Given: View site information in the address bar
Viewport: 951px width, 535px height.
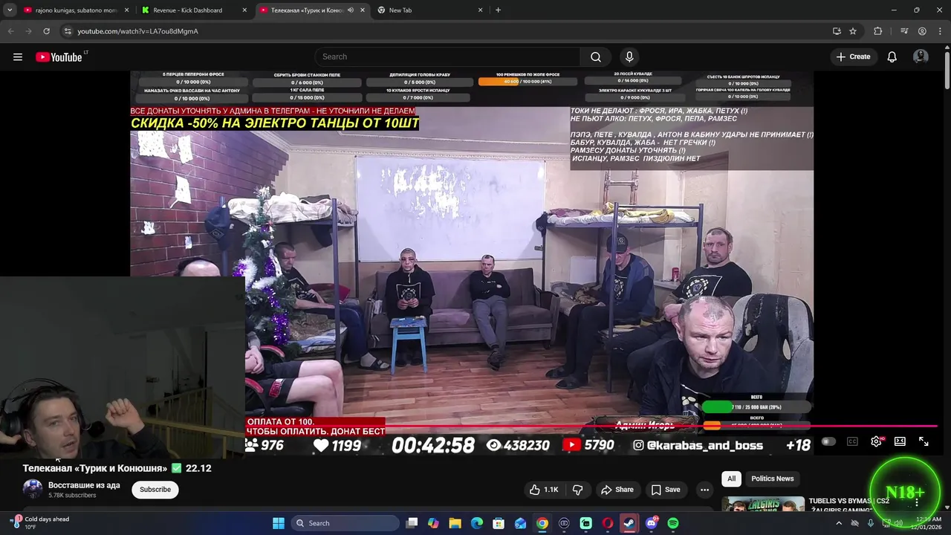Looking at the screenshot, I should point(68,31).
